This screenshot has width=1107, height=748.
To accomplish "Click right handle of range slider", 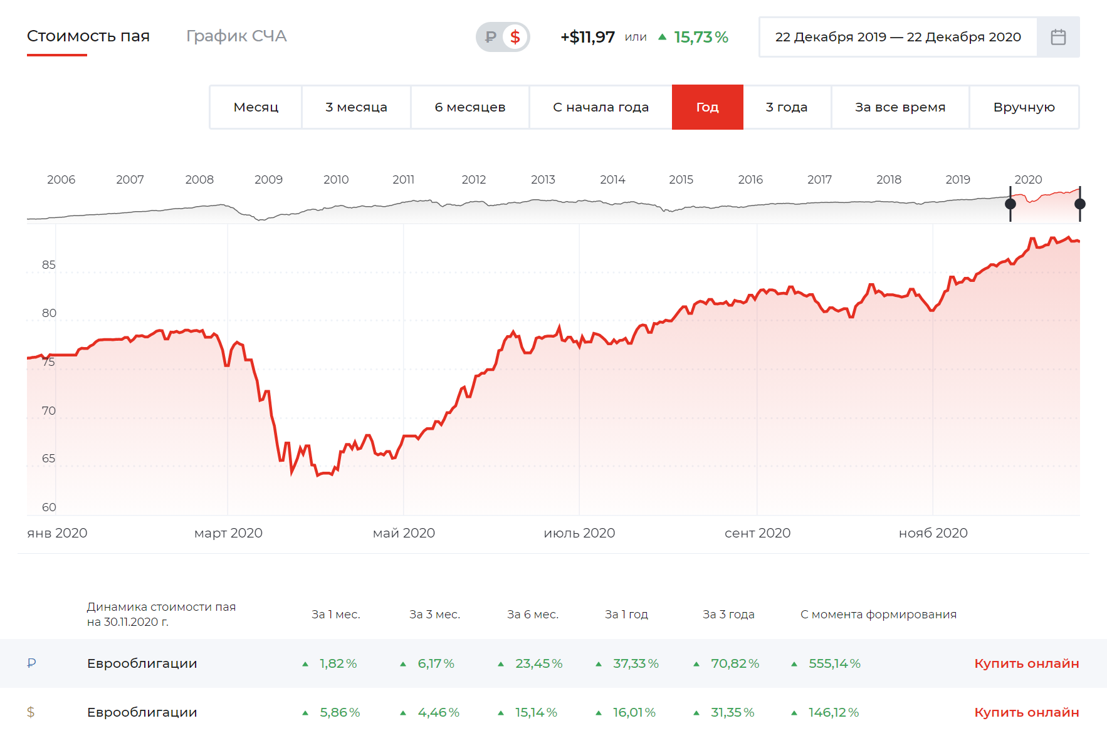I will coord(1079,204).
